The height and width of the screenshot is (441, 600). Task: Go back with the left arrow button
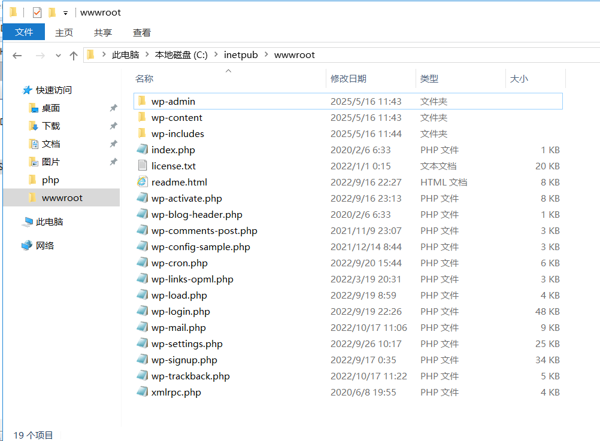(x=17, y=56)
